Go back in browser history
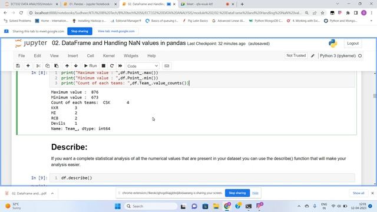The image size is (377, 212). click(x=5, y=13)
